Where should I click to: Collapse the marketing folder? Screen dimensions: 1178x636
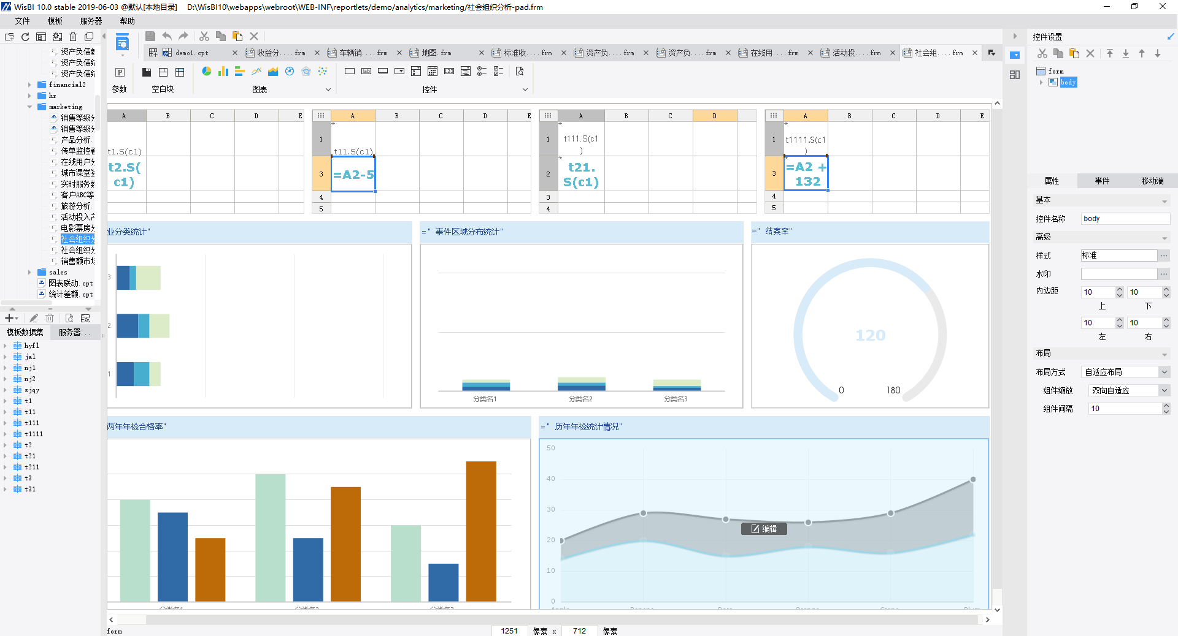(29, 107)
